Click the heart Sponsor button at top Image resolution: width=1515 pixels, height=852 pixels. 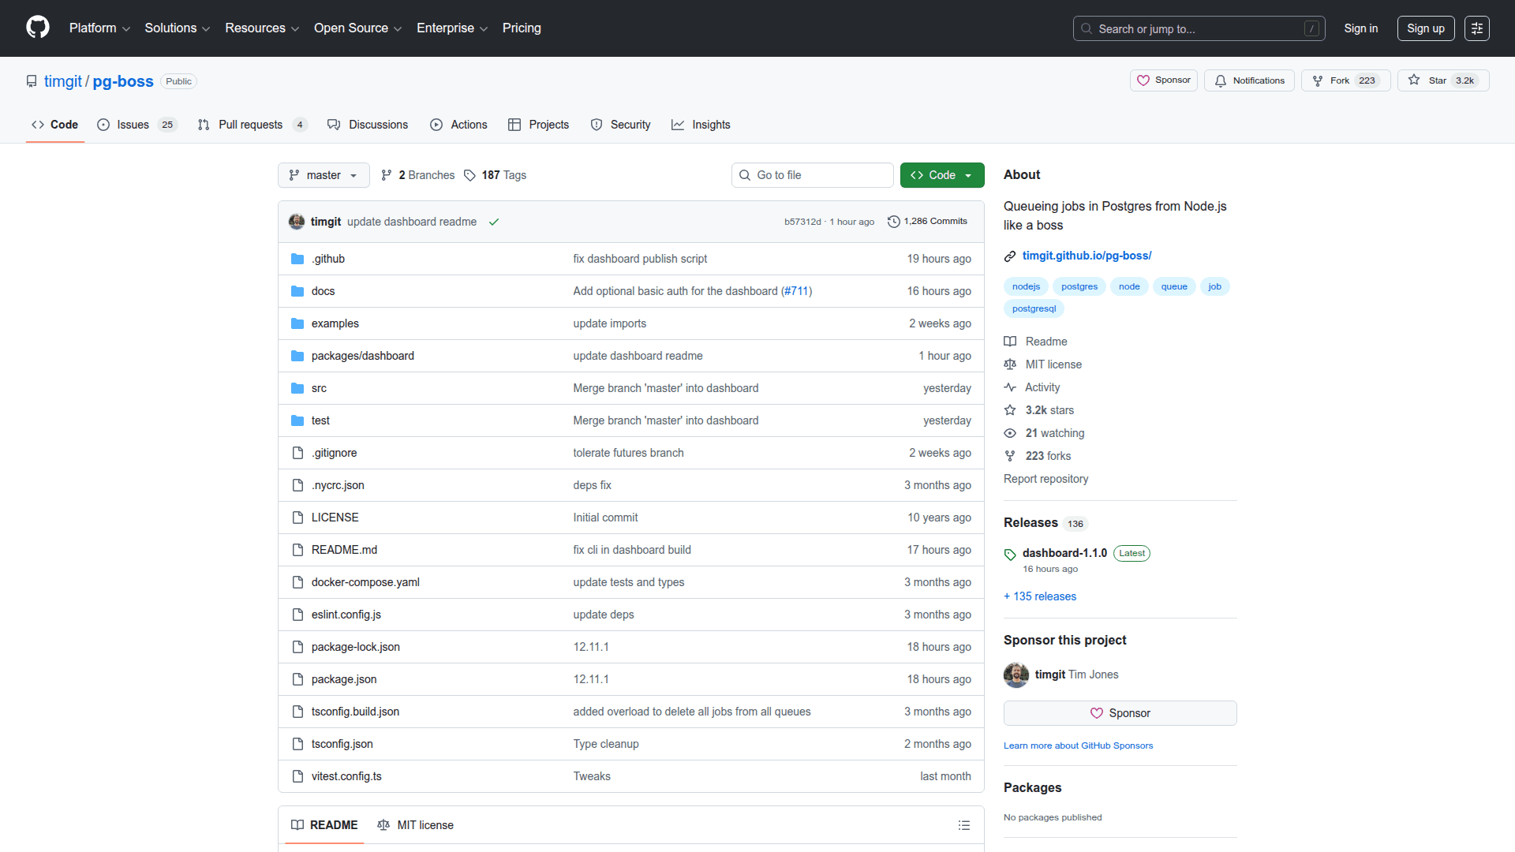click(x=1163, y=80)
